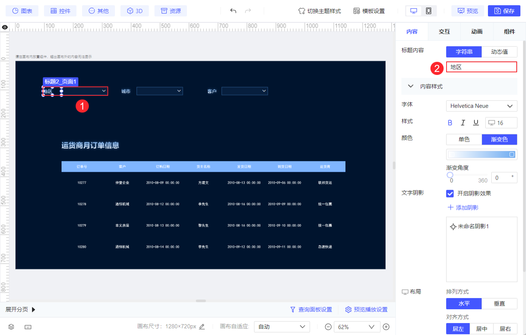Click order number 10277 table cell
The image size is (526, 335).
[82, 183]
